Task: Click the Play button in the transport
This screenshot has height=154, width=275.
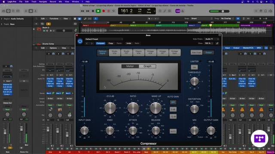Action: click(x=98, y=11)
